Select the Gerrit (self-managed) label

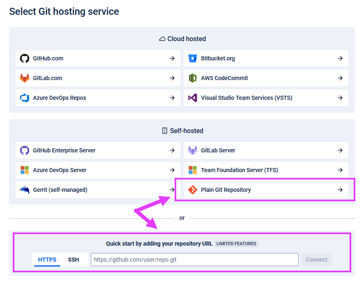[x=60, y=190]
